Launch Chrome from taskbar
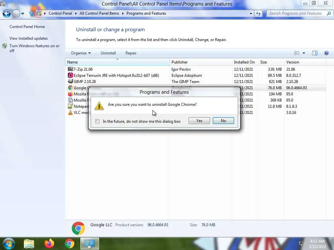 [69, 243]
